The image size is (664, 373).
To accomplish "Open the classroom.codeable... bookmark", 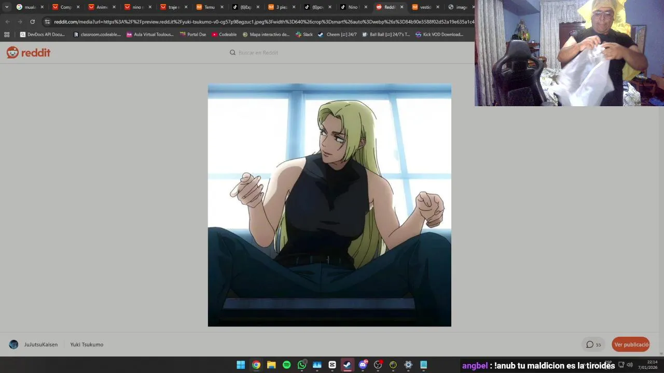I will 97,35.
